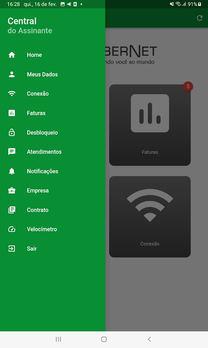Viewport: 208px width, 348px height.
Task: Tap Android back navigation button
Action: coord(149,339)
